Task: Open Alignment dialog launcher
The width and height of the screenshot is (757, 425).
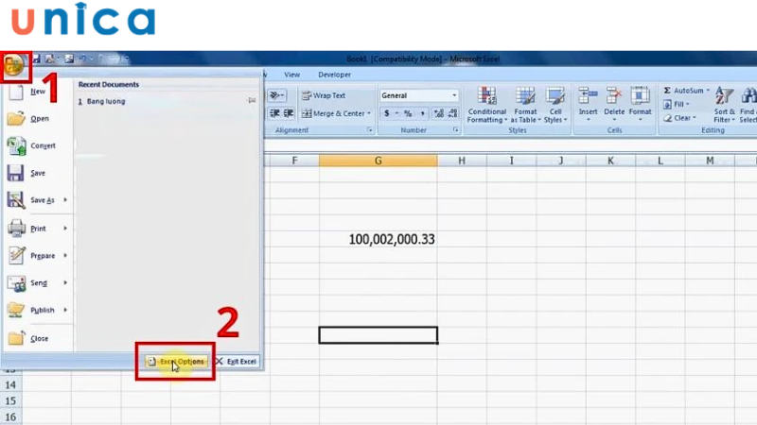Action: 370,130
